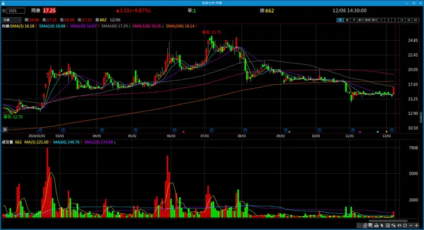This screenshot has height=230, width=424.
Task: Click the plus zoom-in icon in bottom toolbar
Action: (x=417, y=225)
